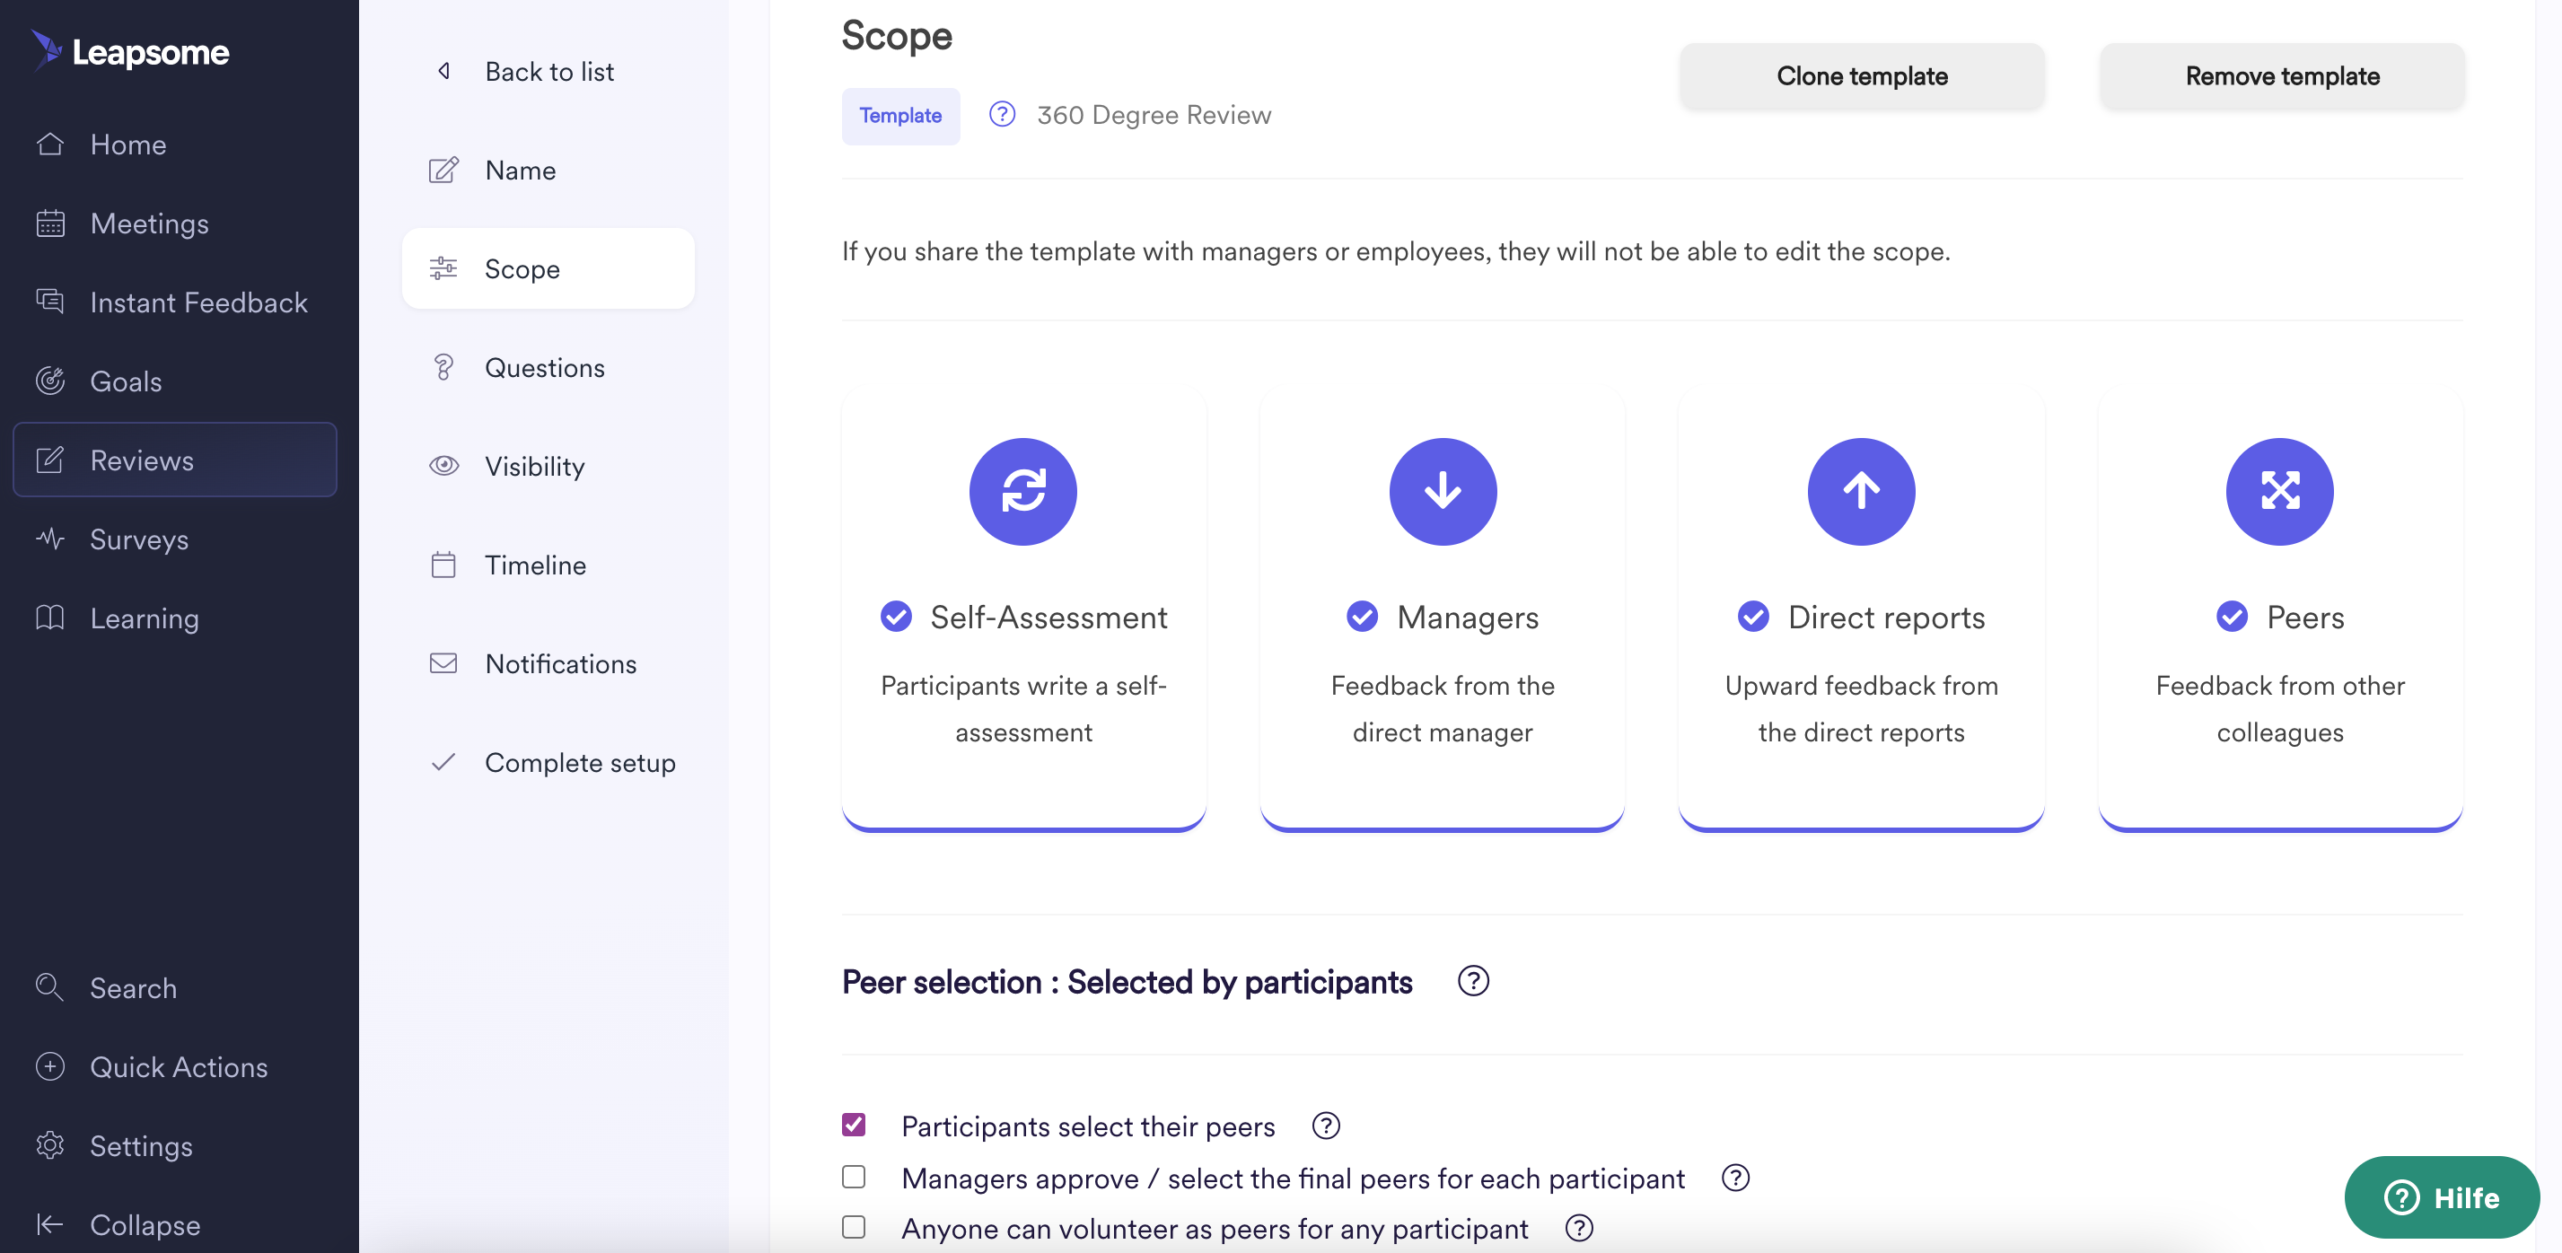
Task: Click the Meetings calendar icon
Action: (x=49, y=223)
